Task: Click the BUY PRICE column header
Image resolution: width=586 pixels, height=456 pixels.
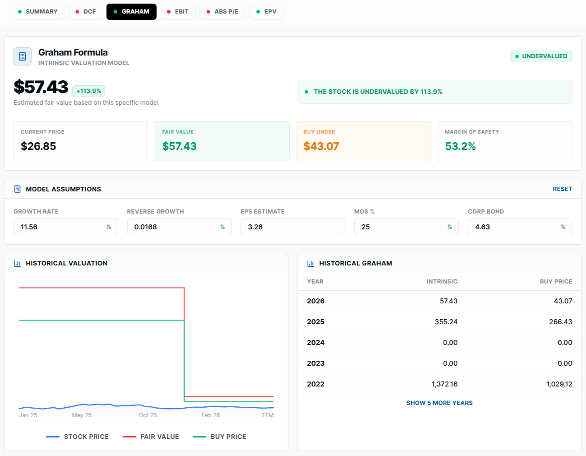Action: [556, 281]
